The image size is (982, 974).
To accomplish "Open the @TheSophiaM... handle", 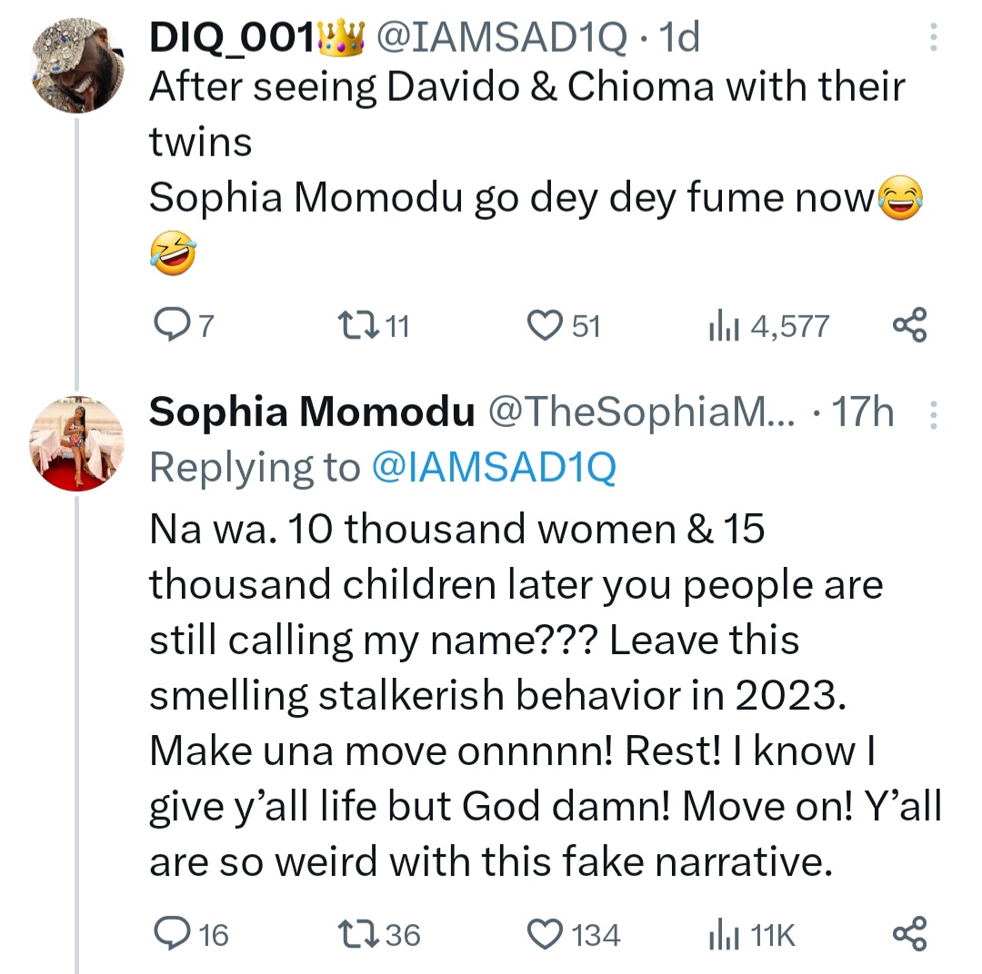I will coord(644,413).
